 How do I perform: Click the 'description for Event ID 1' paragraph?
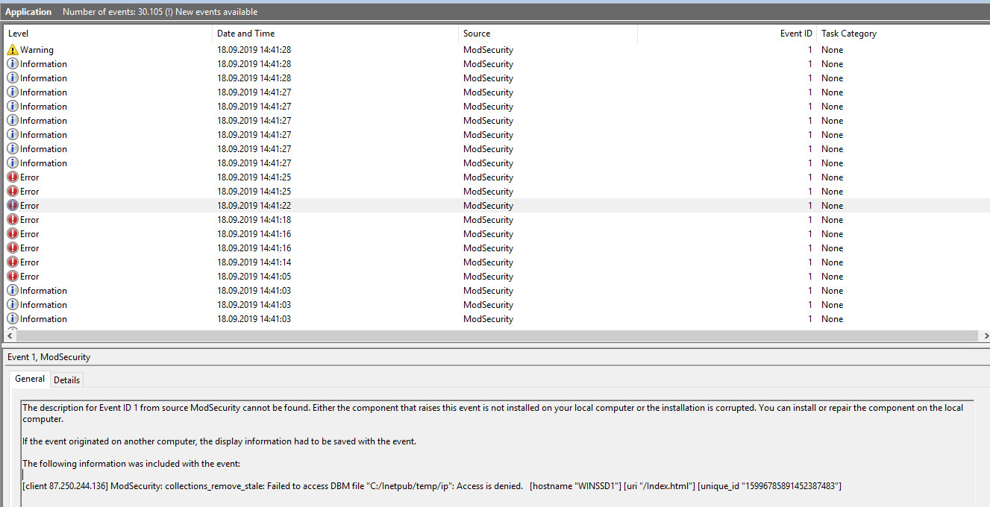492,413
